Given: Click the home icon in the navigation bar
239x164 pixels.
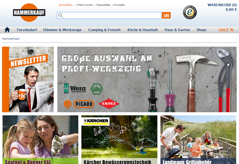Looking at the screenshot, I should [7, 30].
